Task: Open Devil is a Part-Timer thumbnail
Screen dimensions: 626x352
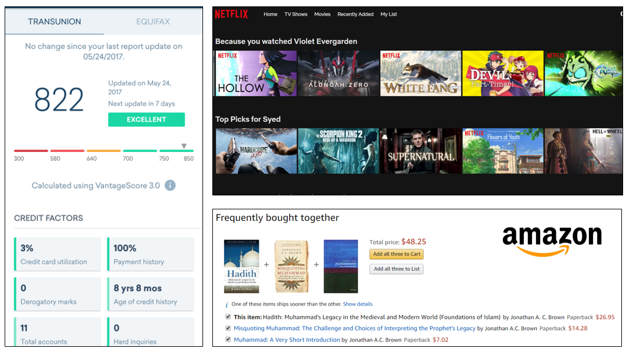Action: tap(503, 74)
